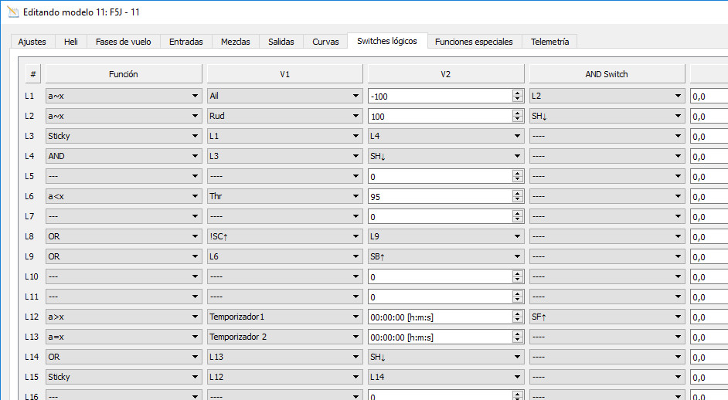Open L12 AND Switch dropdown showing SF↑
This screenshot has width=728, height=400.
606,317
